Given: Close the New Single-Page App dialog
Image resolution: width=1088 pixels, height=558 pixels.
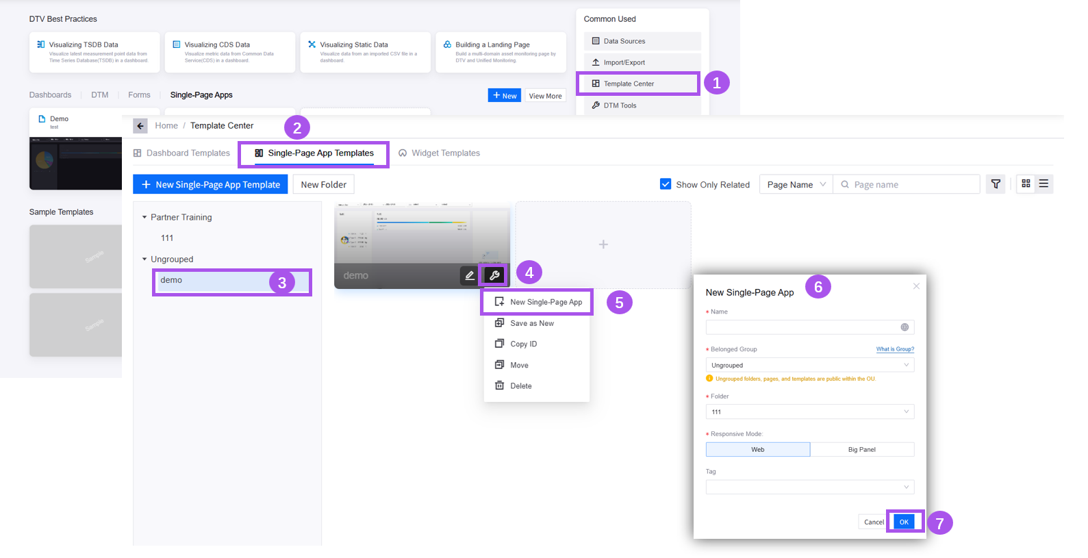Looking at the screenshot, I should 916,286.
